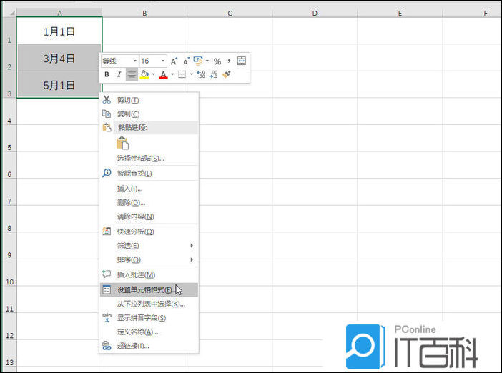
Task: Select the format painter brush
Action: [227, 74]
